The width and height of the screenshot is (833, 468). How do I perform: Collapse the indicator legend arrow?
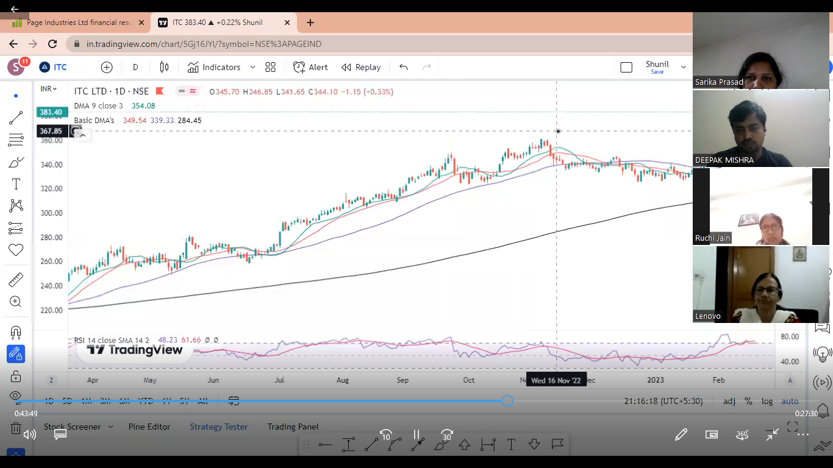(83, 135)
